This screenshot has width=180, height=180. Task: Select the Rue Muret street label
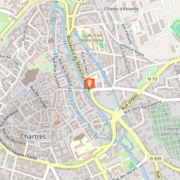tap(26, 33)
